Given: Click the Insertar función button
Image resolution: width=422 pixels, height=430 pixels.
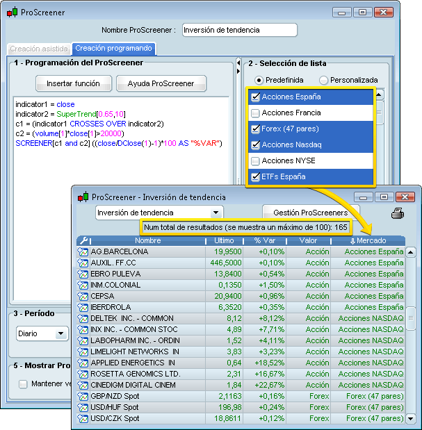Looking at the screenshot, I should 74,83.
